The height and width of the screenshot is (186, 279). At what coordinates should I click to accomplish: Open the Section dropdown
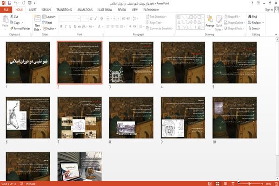coord(49,28)
